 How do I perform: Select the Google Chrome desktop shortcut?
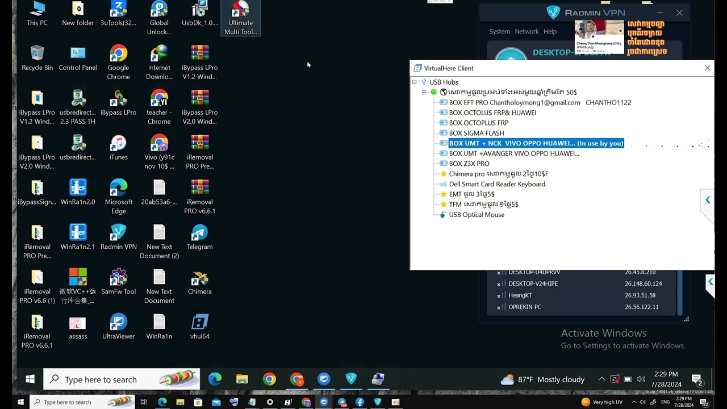pos(119,62)
